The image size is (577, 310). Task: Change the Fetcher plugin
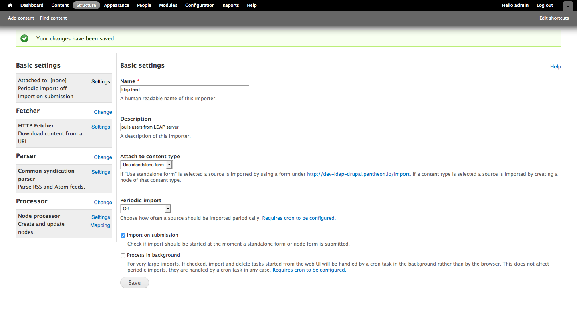pos(103,112)
